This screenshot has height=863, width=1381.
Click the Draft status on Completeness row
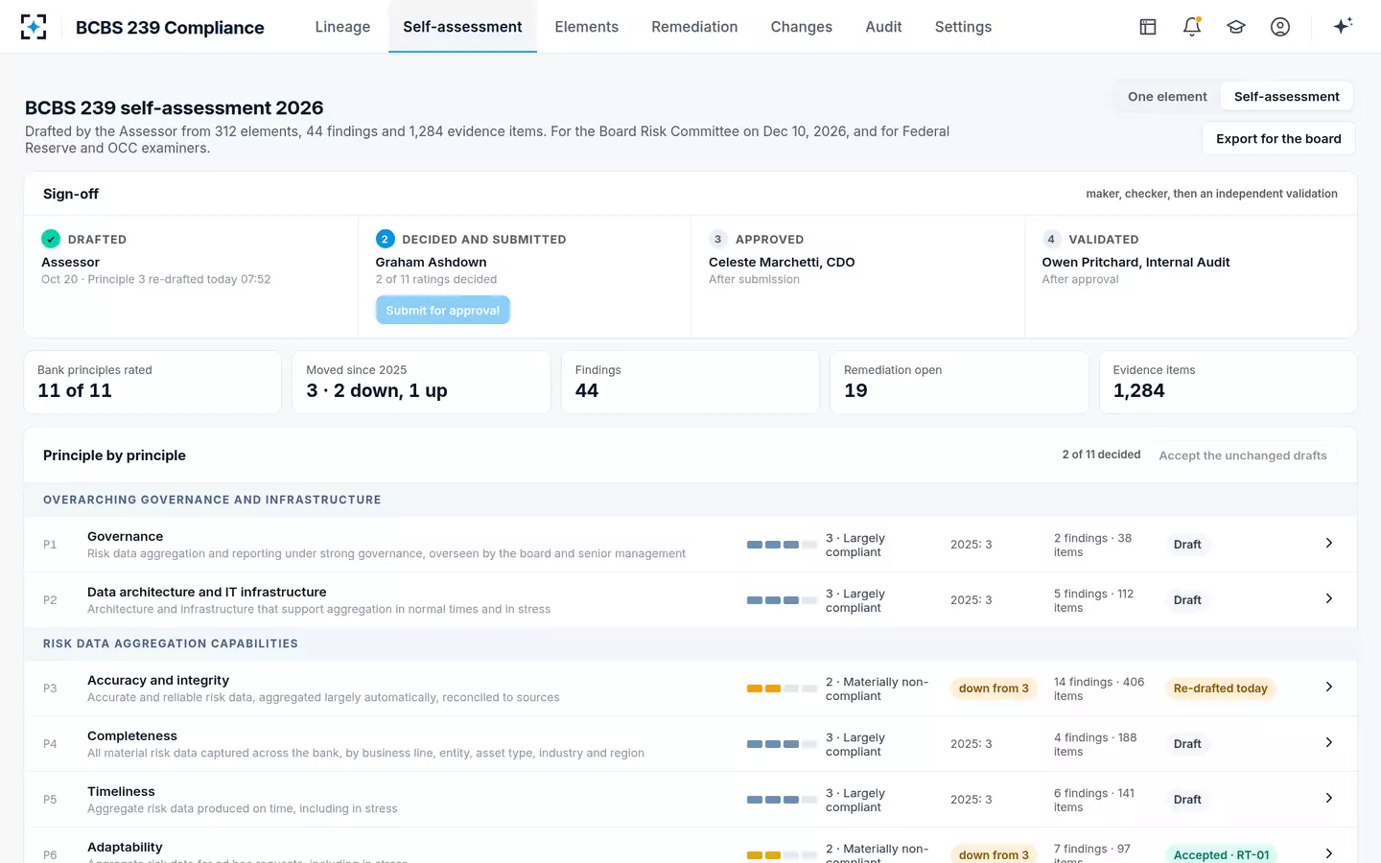point(1187,744)
